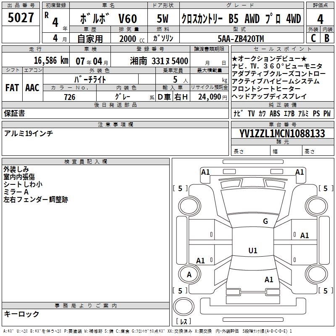
Task: Click the A1 mark on rear glass
Action: (269, 280)
